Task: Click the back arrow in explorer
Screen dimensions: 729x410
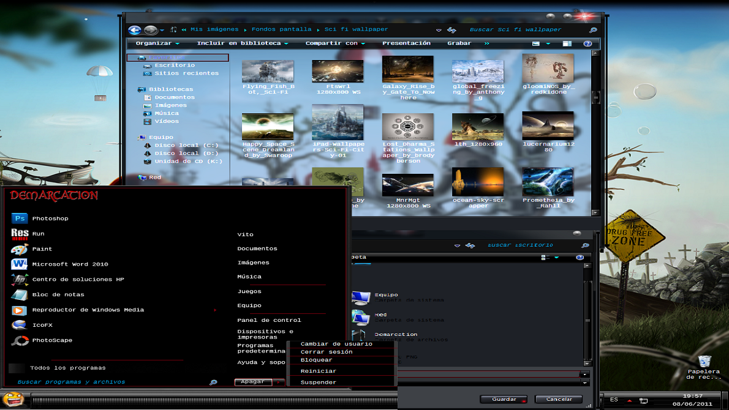Action: [135, 30]
